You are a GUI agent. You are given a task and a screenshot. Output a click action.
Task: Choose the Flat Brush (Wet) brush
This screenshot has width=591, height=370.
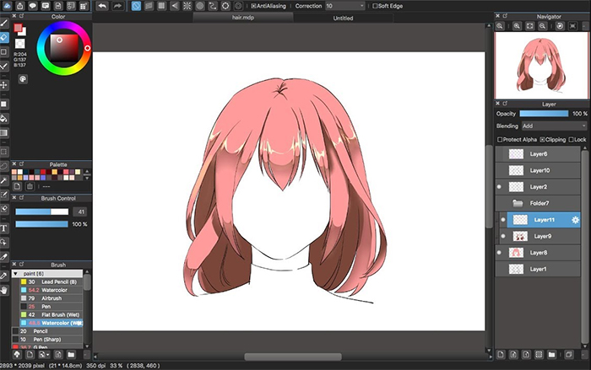coord(52,314)
